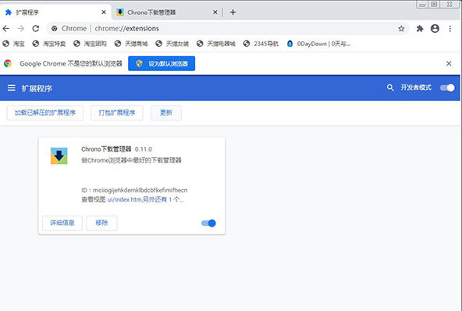Click 移除 to remove Chrono extension
The height and width of the screenshot is (311, 462).
101,223
